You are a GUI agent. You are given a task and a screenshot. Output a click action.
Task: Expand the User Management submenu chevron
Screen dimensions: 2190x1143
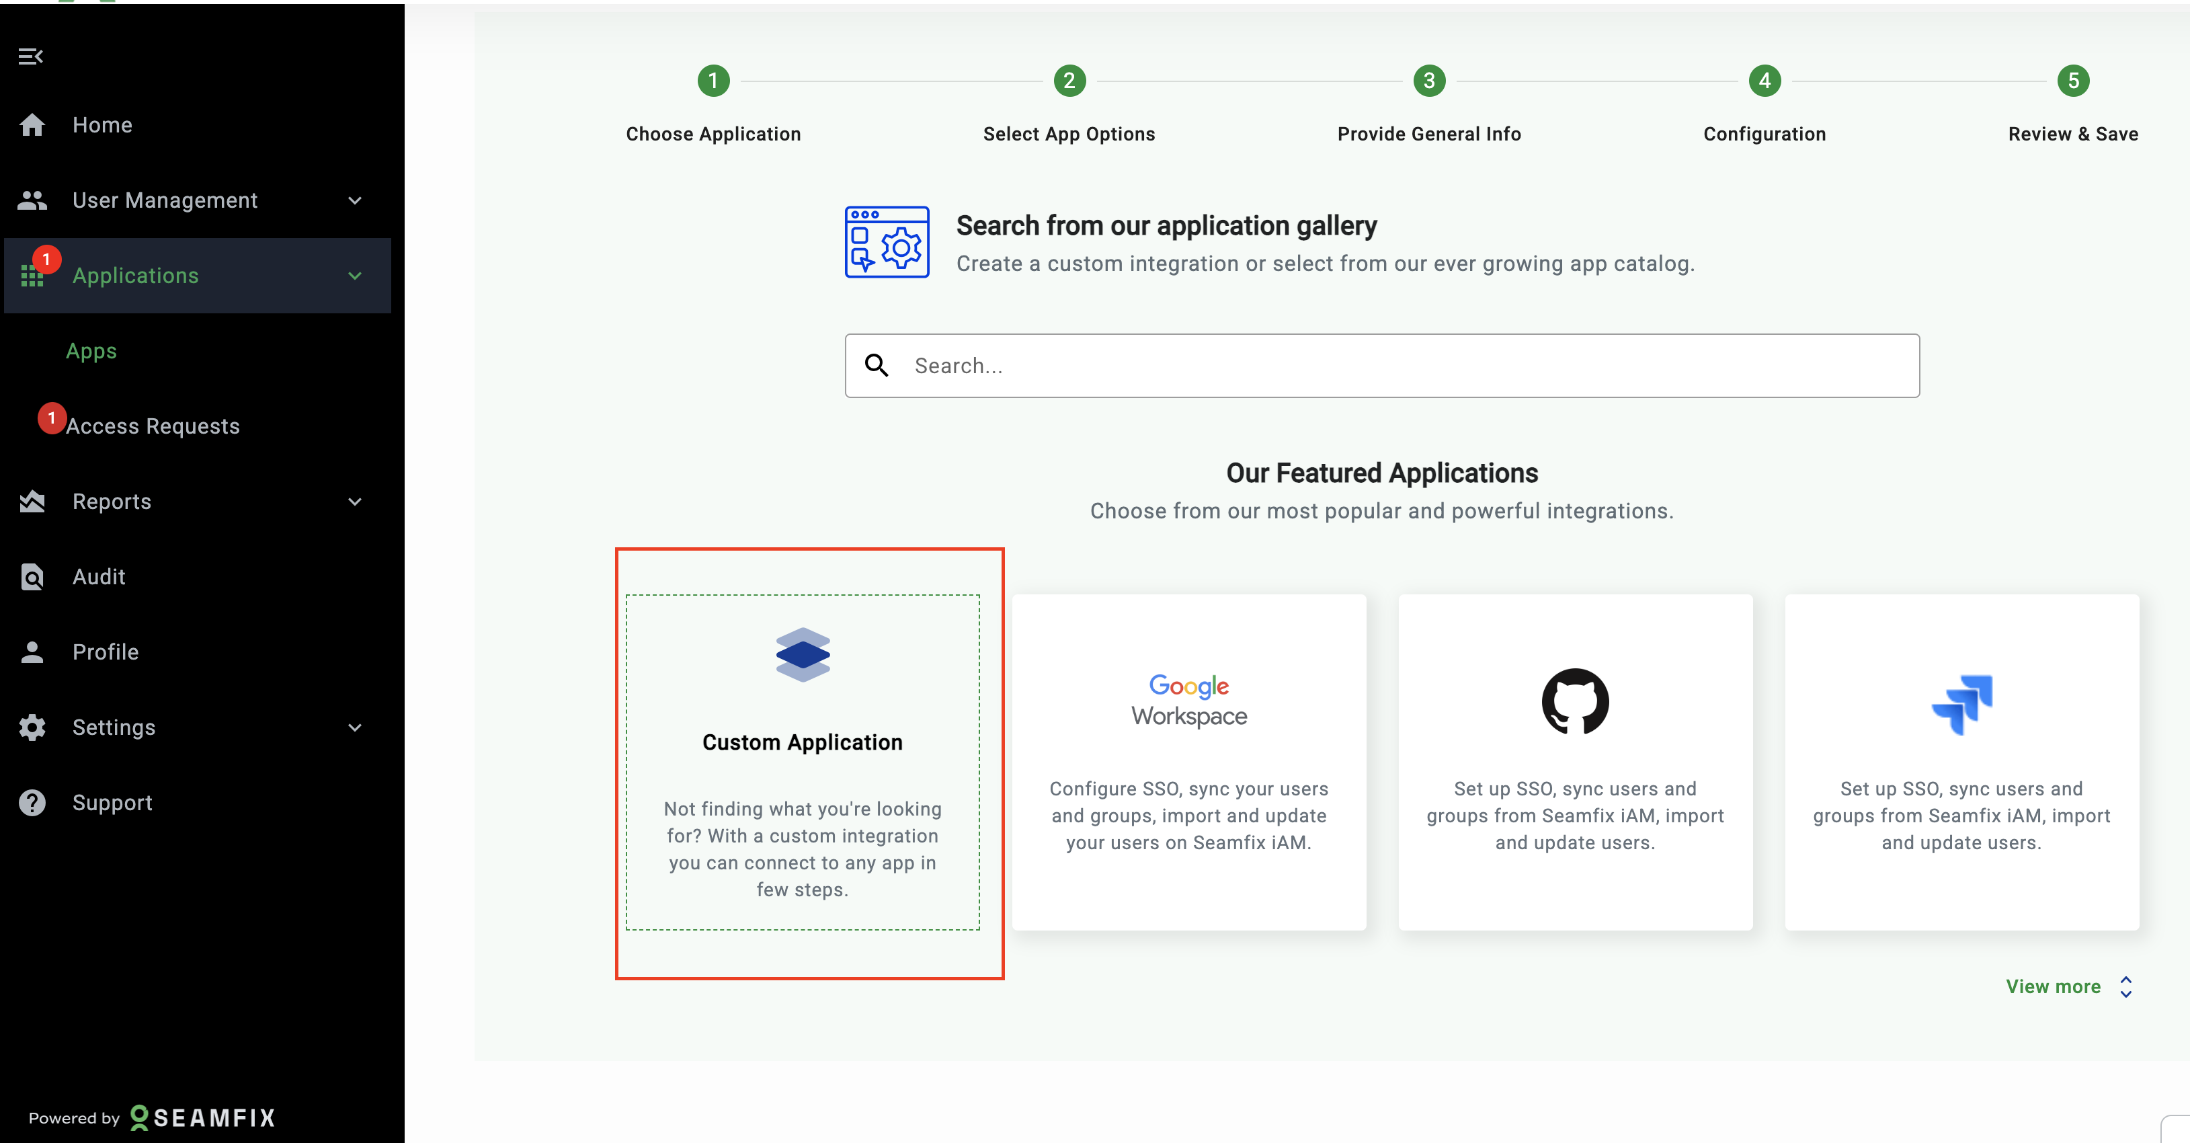tap(356, 201)
